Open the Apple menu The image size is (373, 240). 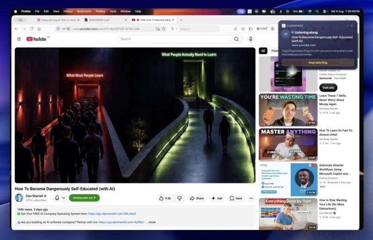pos(16,11)
